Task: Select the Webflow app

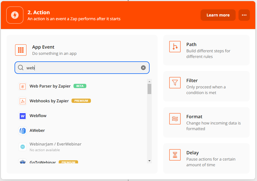Action: (x=38, y=116)
